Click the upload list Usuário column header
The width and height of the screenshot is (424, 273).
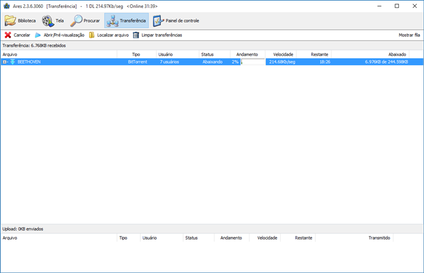click(x=162, y=238)
